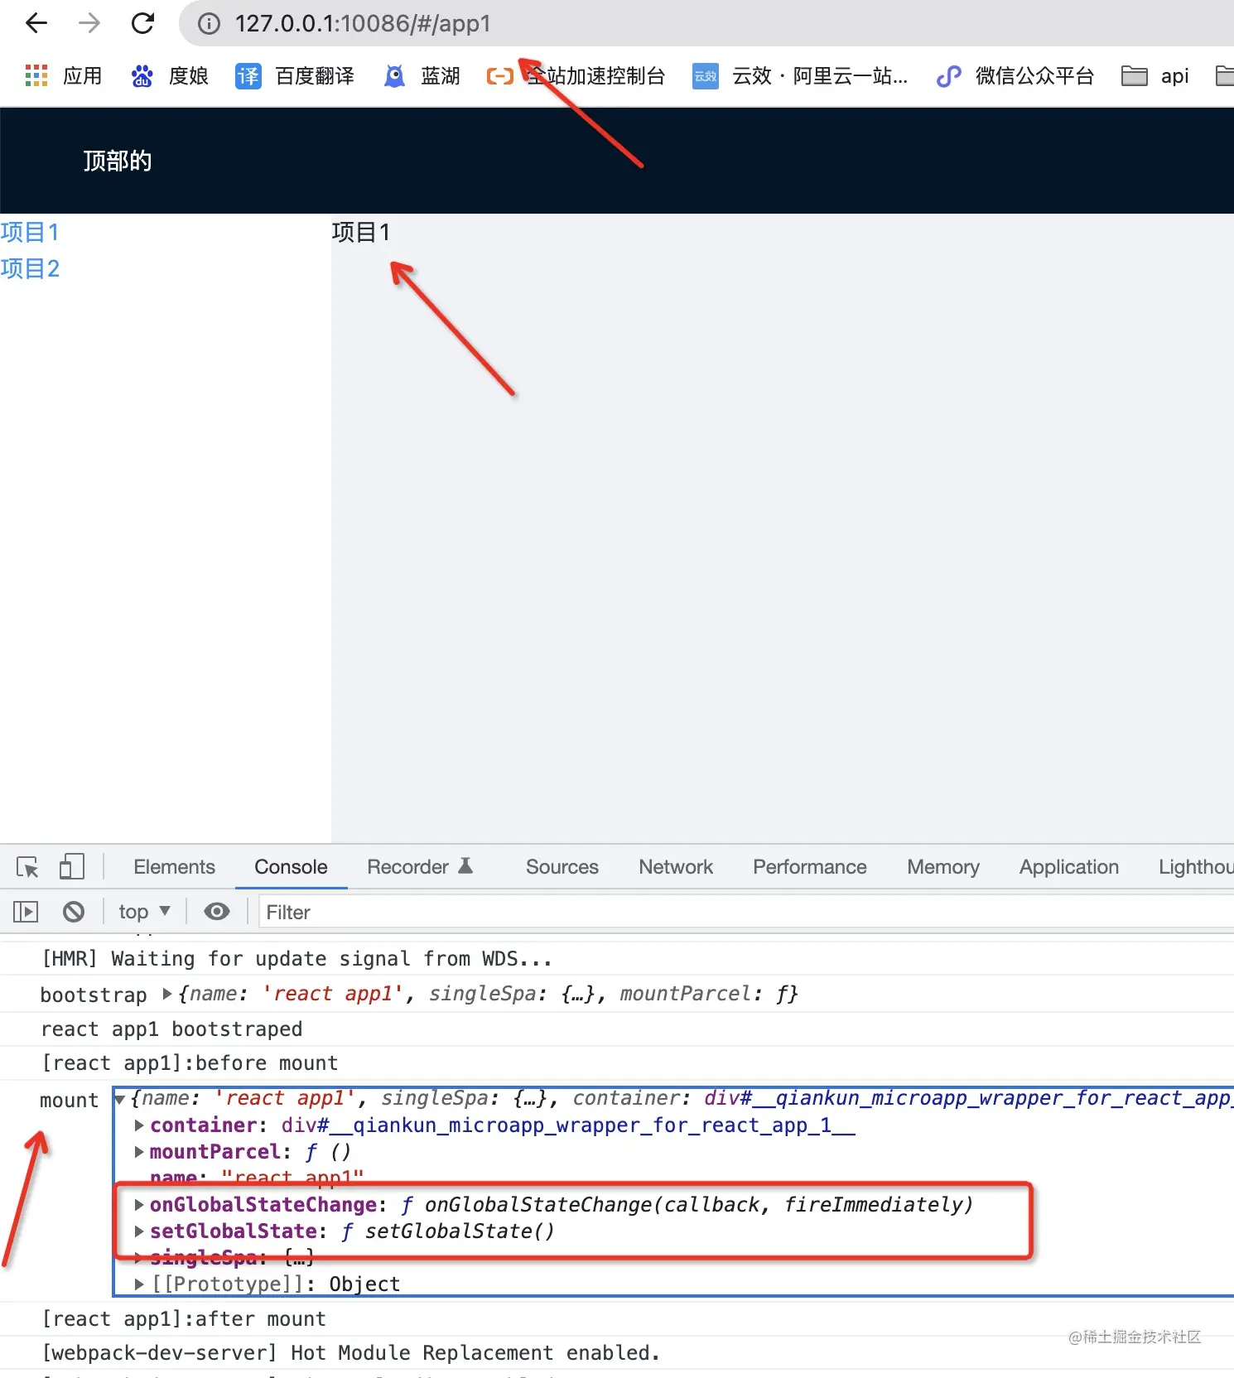Switch to the Recorder tab
The width and height of the screenshot is (1234, 1378).
[420, 867]
